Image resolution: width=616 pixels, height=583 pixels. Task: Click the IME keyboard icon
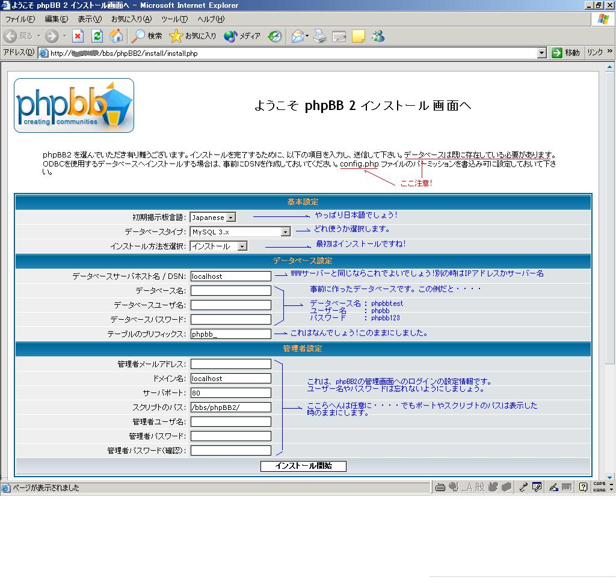click(440, 487)
